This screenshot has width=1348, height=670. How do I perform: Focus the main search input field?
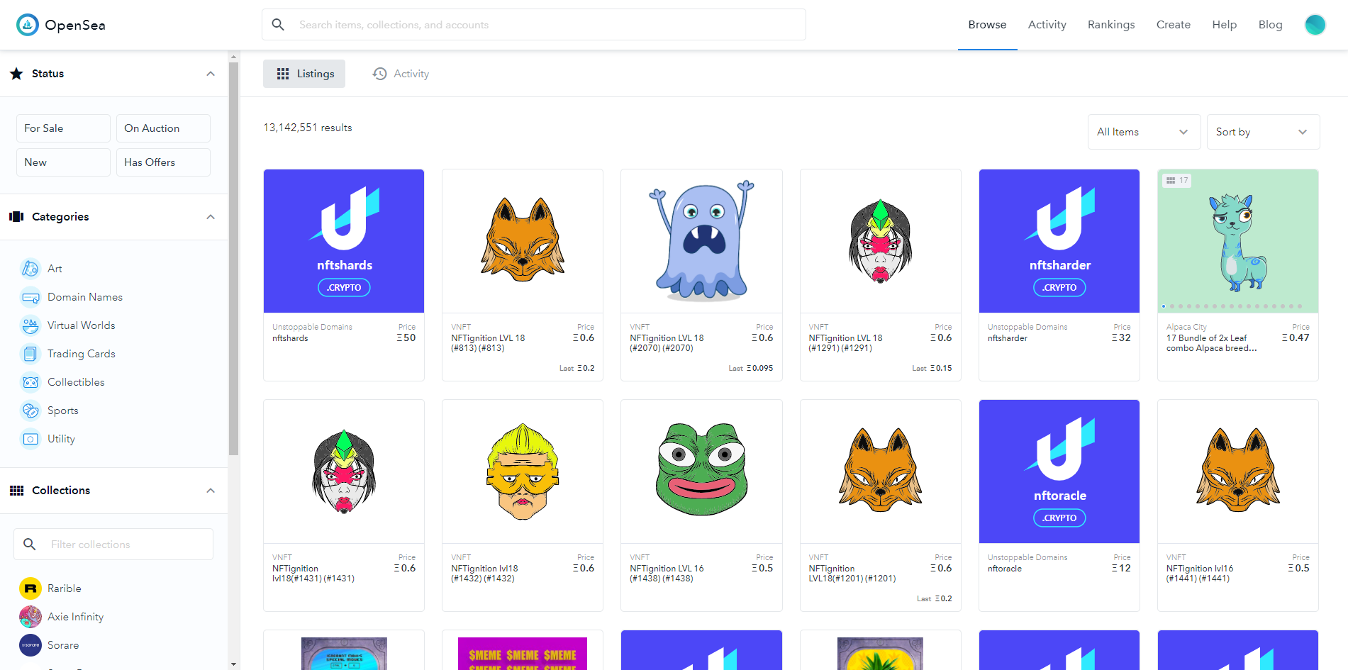click(x=534, y=25)
